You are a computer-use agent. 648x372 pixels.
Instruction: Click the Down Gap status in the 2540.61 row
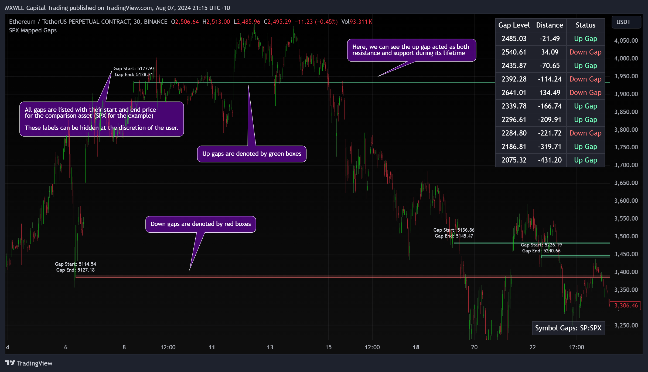(x=585, y=52)
